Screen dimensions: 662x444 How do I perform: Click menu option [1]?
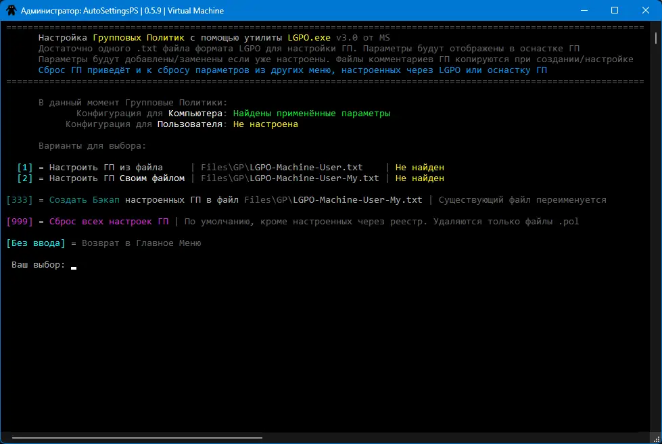[25, 167]
